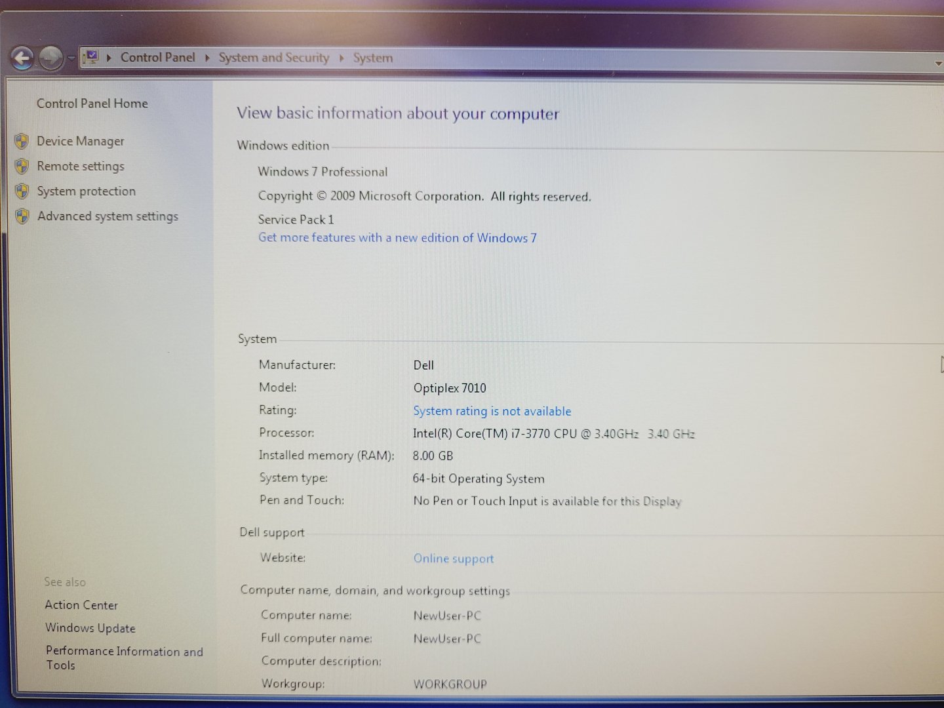
Task: Select Control Panel in the breadcrumb
Action: (x=157, y=57)
